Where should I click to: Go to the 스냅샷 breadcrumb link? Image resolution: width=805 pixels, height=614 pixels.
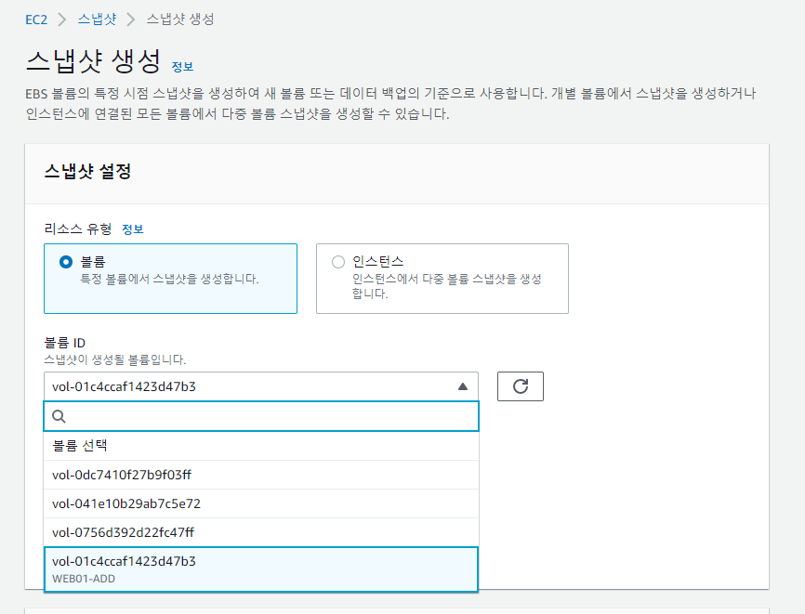(97, 20)
